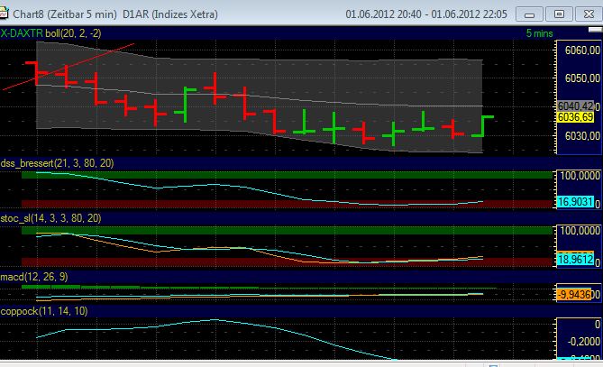603x367 pixels.
Task: Click the coppock(11, 14, 10) indicator label
Action: pos(44,311)
